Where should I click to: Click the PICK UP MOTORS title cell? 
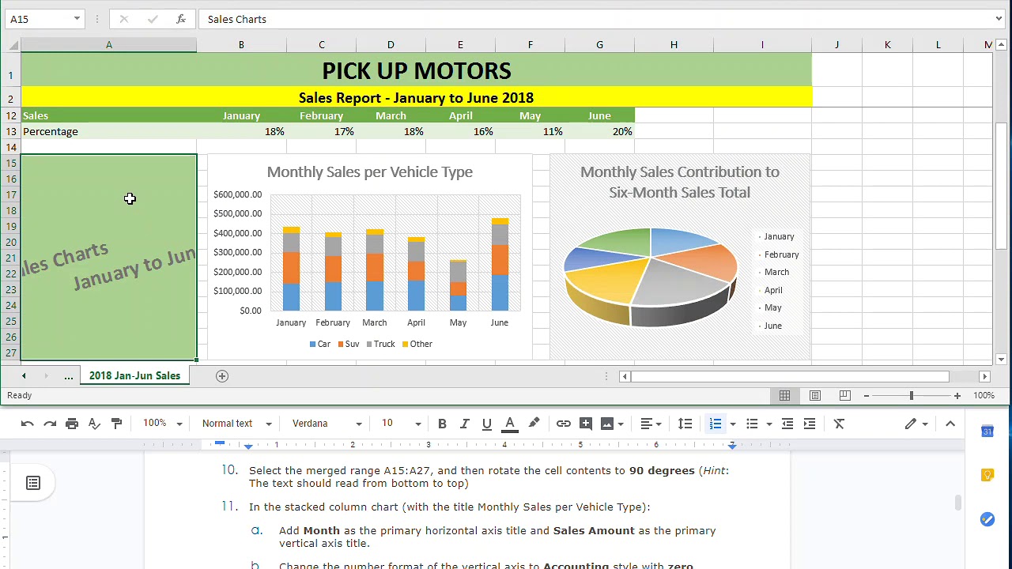pos(416,71)
